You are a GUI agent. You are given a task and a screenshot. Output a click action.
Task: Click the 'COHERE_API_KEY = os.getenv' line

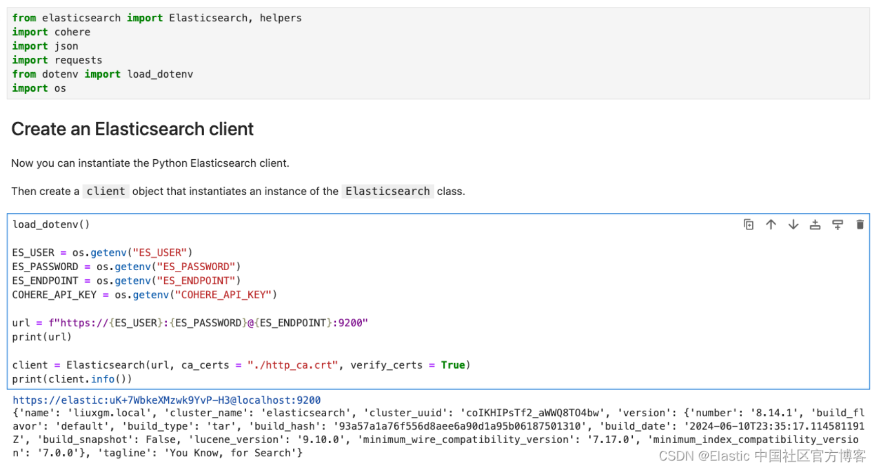click(x=144, y=295)
